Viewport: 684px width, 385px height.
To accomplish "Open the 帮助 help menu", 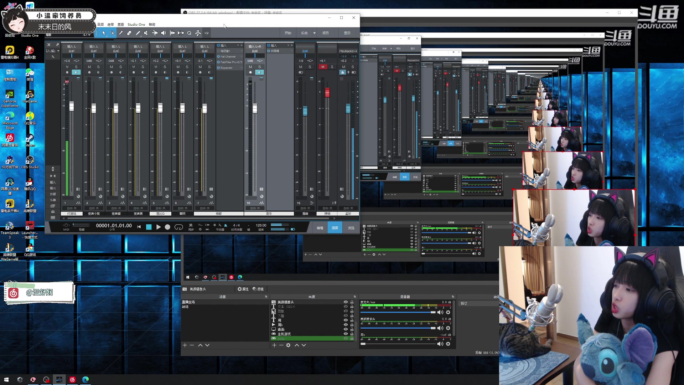I will pos(152,25).
